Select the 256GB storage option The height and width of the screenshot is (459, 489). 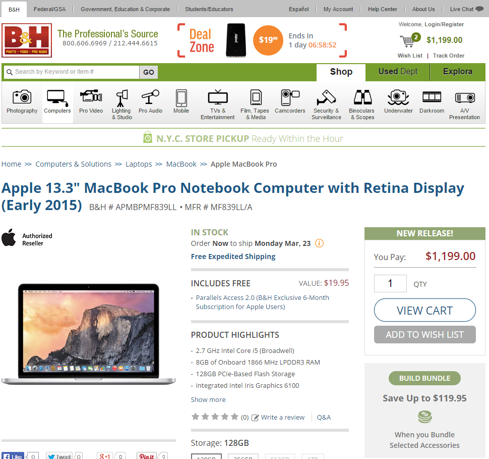click(243, 456)
